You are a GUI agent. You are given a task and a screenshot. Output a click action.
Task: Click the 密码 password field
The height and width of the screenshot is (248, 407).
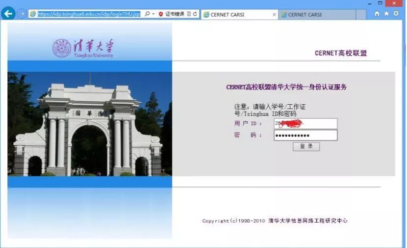(x=305, y=135)
